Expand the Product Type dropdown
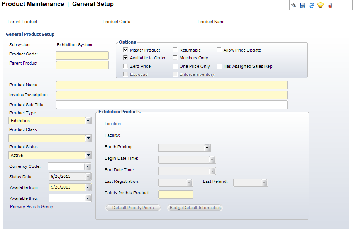This screenshot has height=231, width=354. point(88,121)
